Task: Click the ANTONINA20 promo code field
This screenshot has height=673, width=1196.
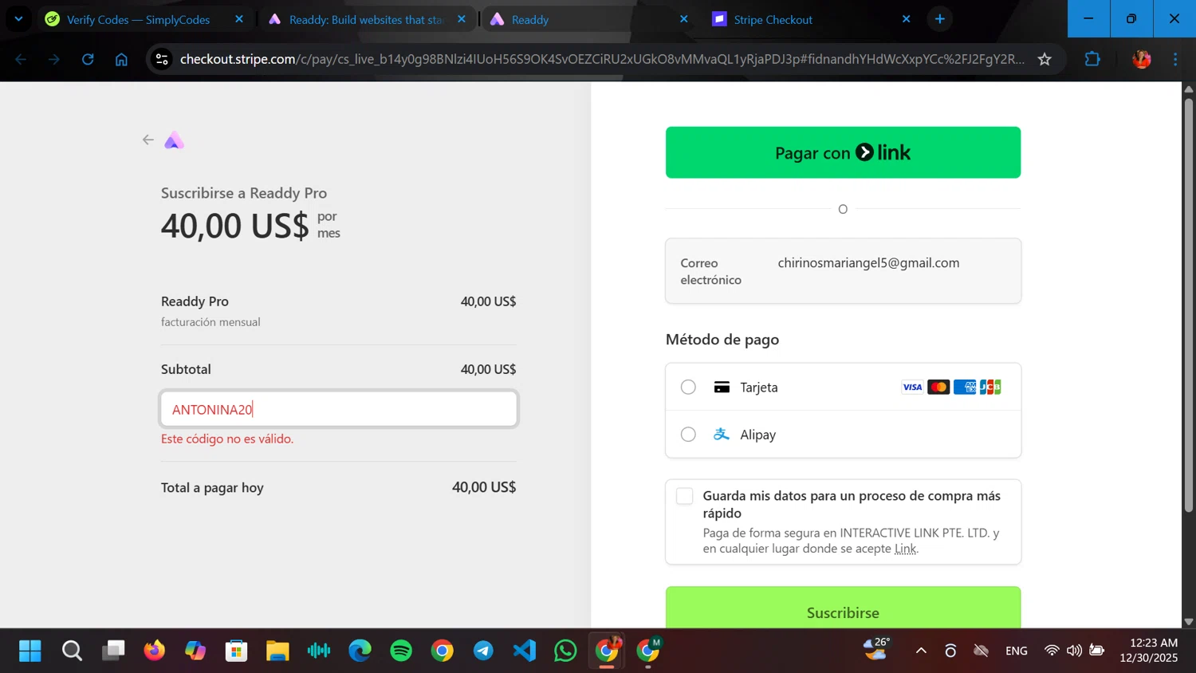Action: [x=339, y=409]
